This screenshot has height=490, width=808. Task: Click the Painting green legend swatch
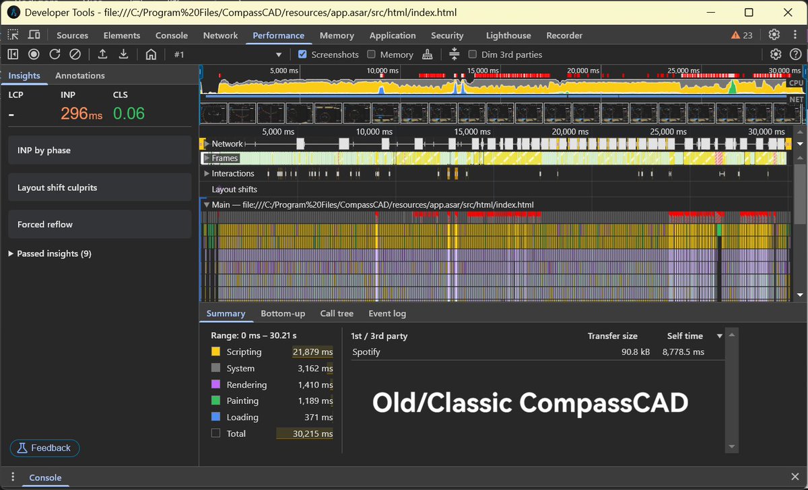pyautogui.click(x=215, y=401)
